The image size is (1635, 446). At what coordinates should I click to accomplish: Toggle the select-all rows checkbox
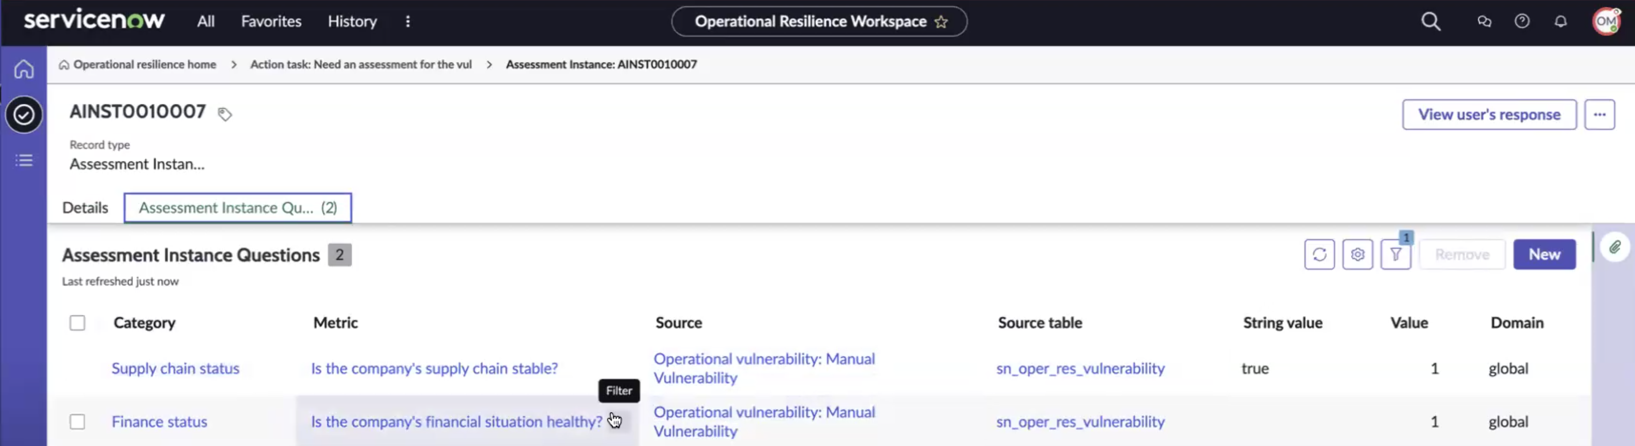(77, 323)
